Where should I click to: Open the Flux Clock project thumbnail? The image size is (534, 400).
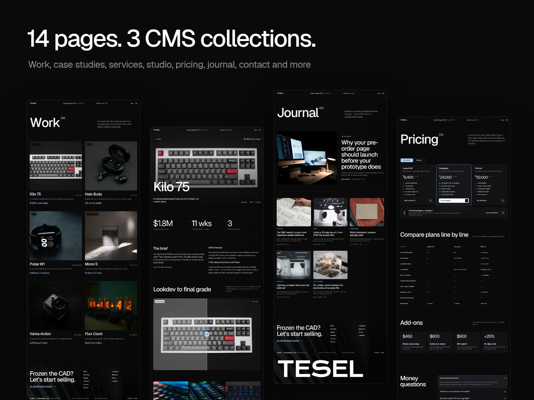(111, 305)
